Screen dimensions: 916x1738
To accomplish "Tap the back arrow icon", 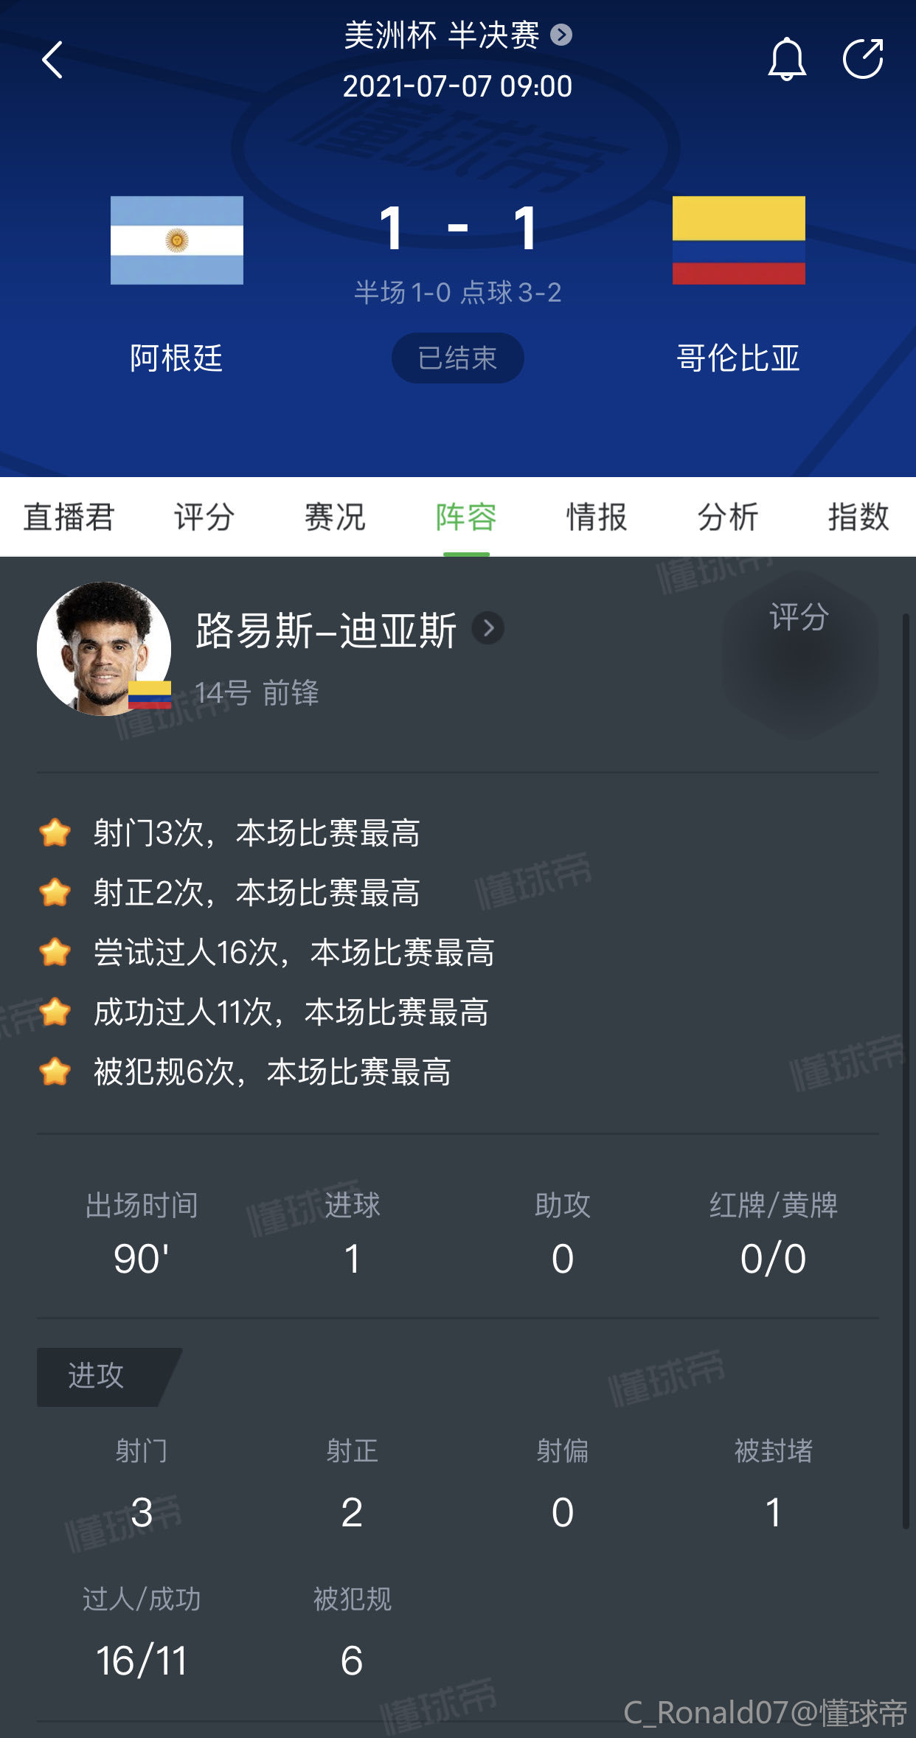I will (52, 60).
